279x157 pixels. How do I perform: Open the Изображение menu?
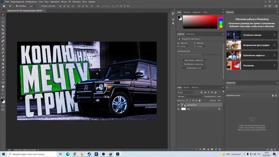(x=31, y=2)
